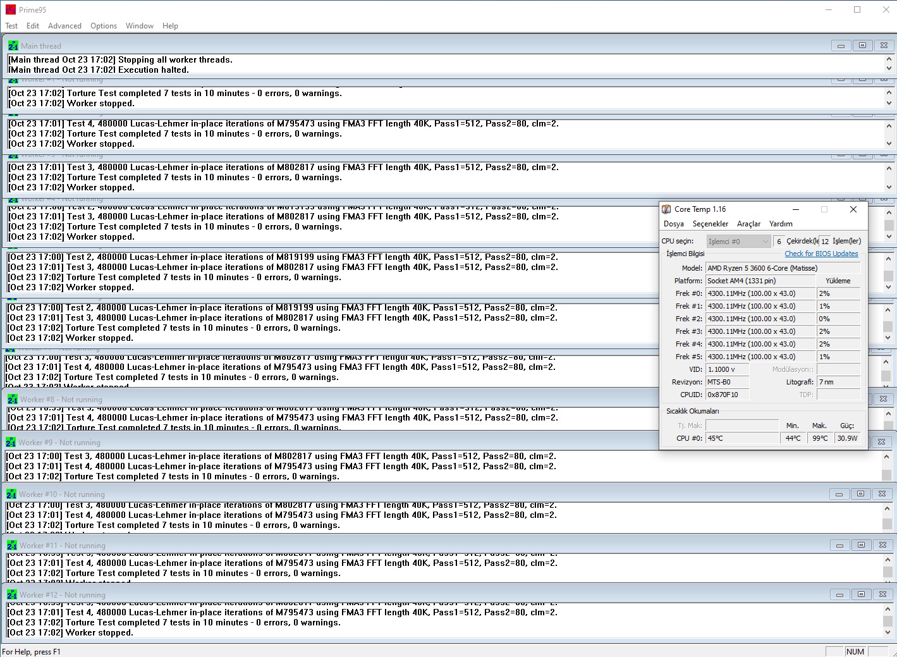The height and width of the screenshot is (657, 897).
Task: Open the Advanced menu in Prime95
Action: [64, 26]
